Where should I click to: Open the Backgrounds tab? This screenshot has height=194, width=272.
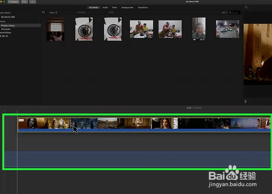[x=128, y=8]
